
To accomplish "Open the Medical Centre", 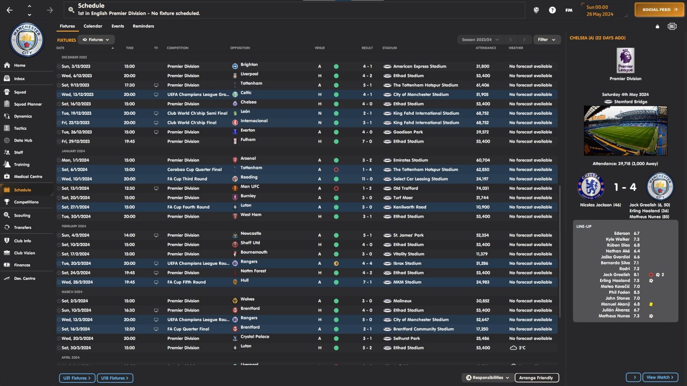I will (27, 176).
